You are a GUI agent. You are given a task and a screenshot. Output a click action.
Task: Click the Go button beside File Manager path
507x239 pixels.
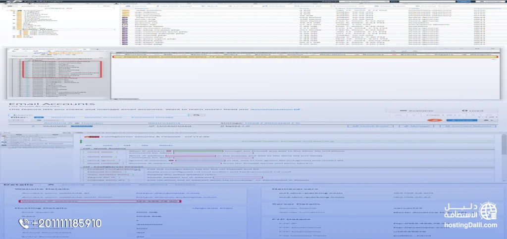click(x=106, y=6)
